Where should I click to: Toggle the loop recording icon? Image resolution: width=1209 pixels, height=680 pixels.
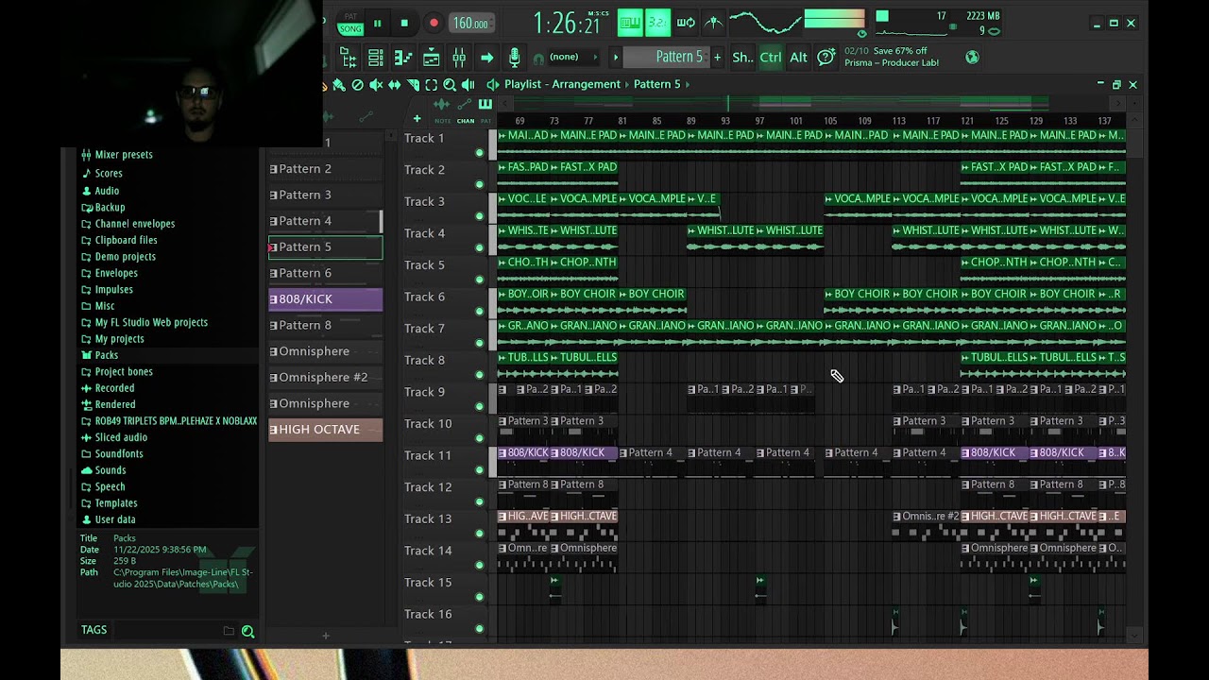point(686,23)
